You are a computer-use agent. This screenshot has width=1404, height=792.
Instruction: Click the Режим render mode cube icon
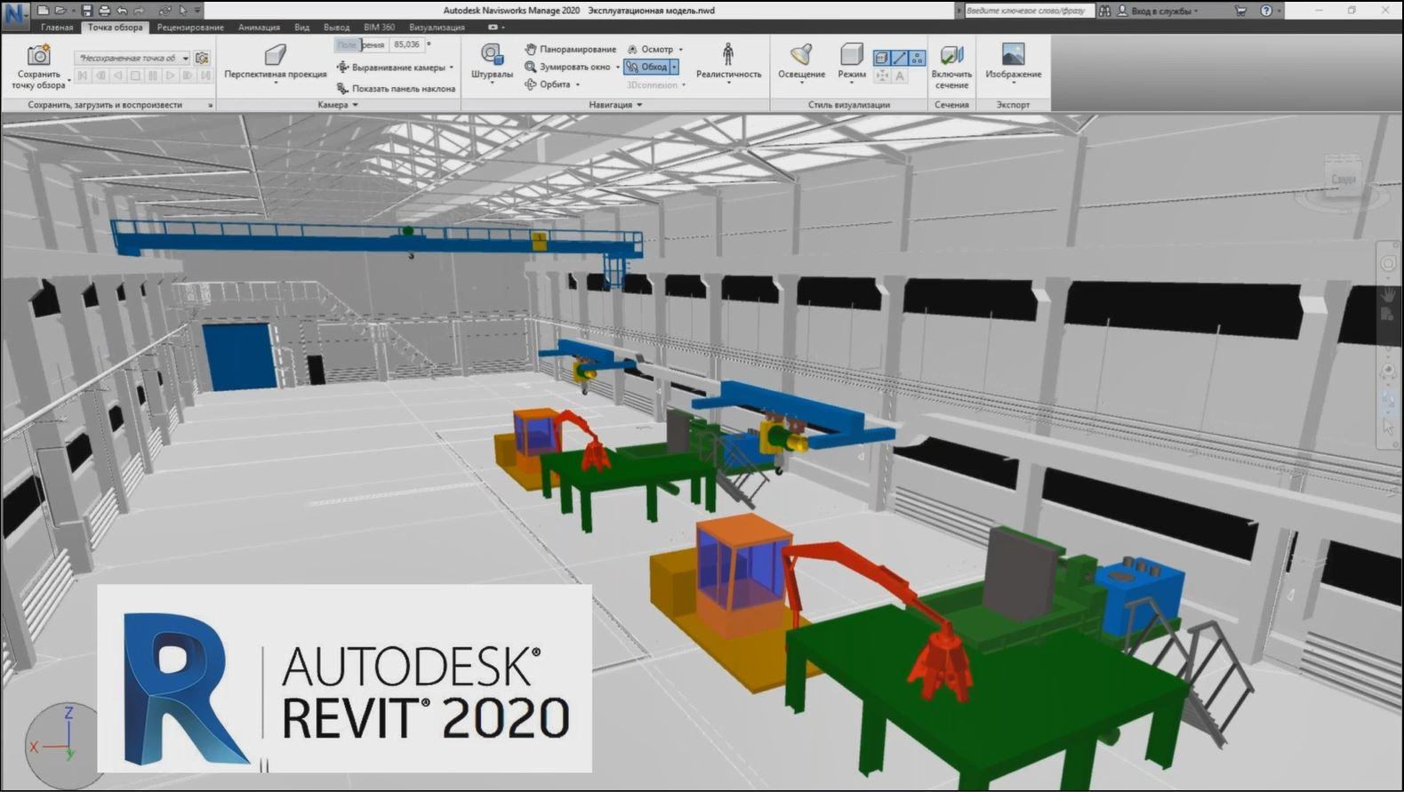click(x=851, y=56)
